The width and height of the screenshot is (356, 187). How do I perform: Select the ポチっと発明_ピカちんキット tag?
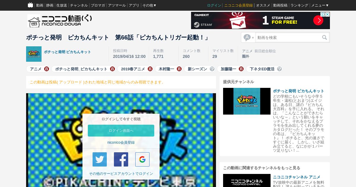(81, 69)
